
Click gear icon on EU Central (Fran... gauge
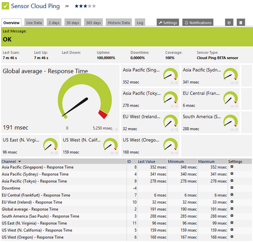coord(236,106)
